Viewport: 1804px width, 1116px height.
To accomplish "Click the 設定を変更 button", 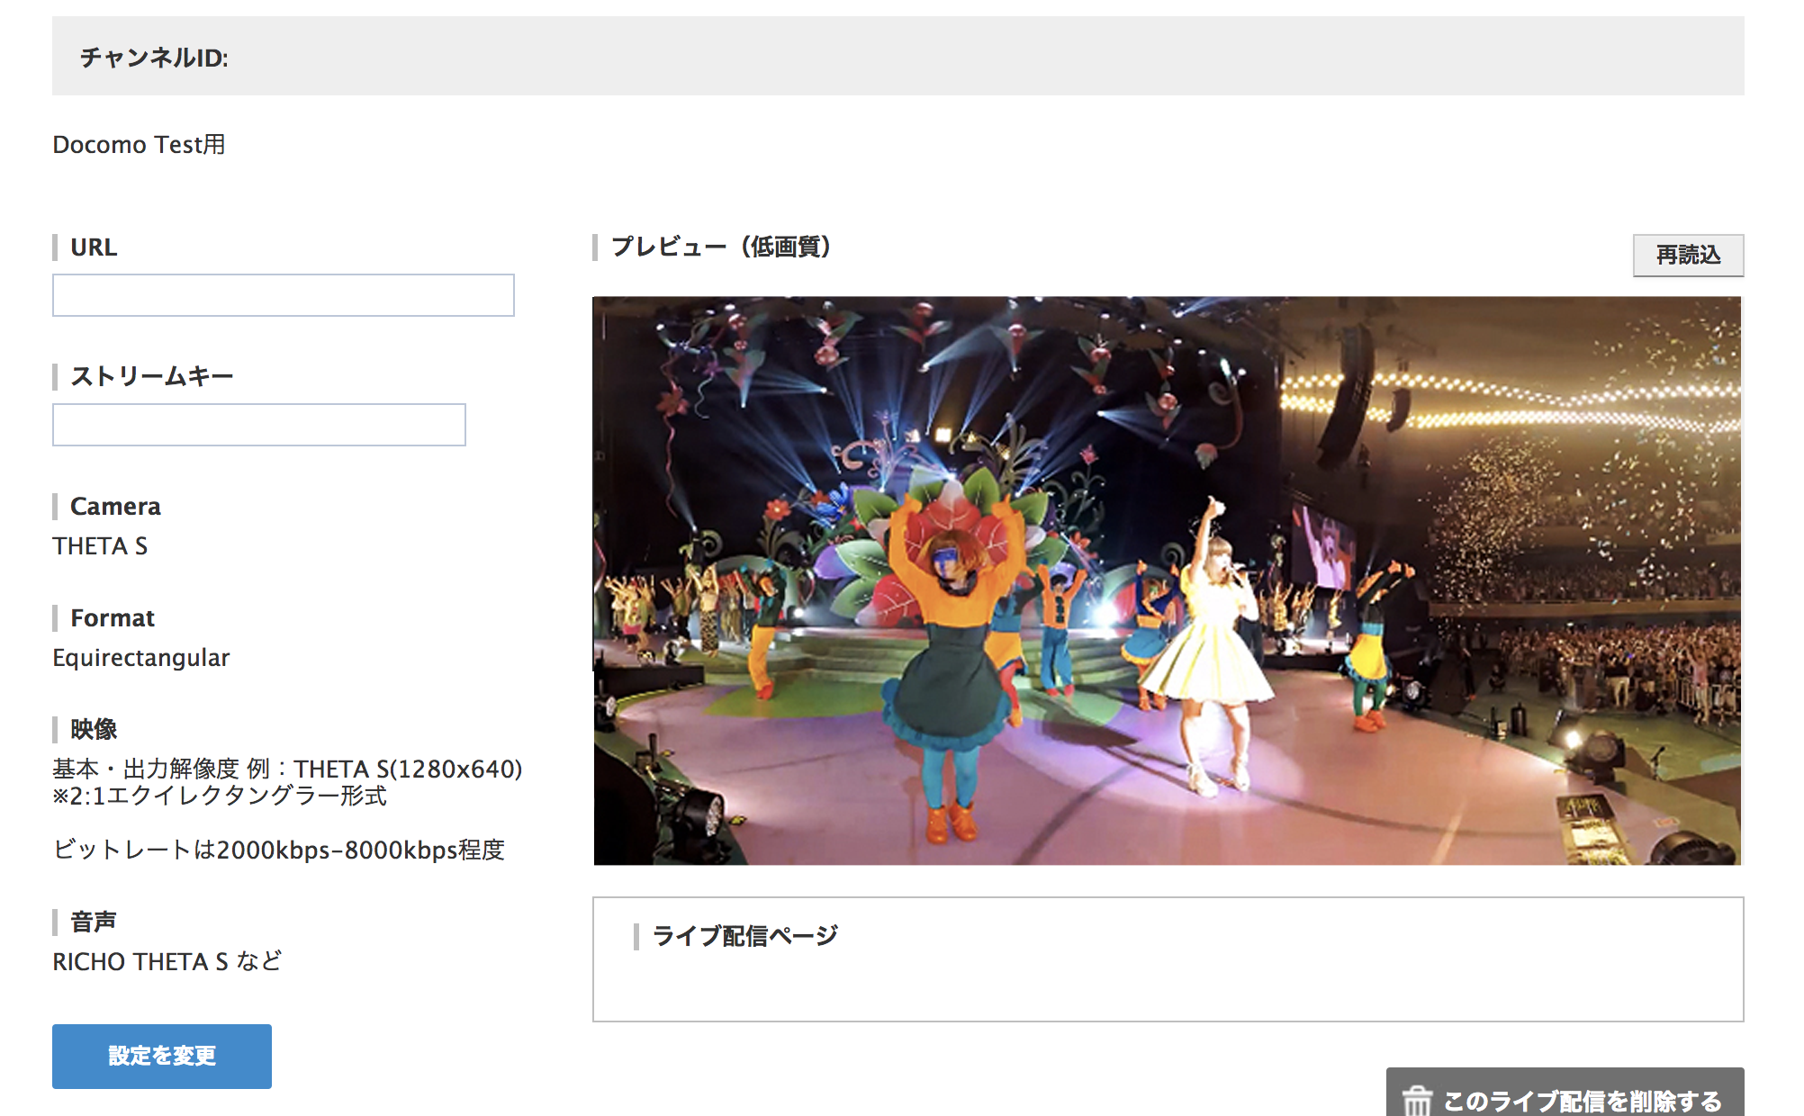I will pos(162,1056).
